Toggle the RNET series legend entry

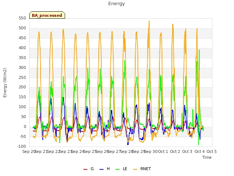click(142, 169)
